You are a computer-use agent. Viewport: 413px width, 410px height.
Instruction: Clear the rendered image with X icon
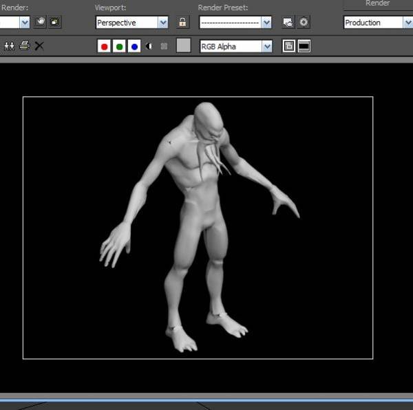(x=39, y=46)
